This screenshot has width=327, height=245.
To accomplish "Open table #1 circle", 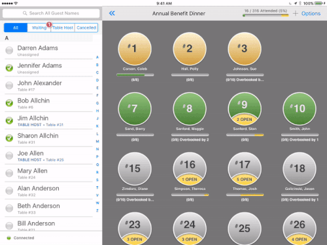I will 135,49.
